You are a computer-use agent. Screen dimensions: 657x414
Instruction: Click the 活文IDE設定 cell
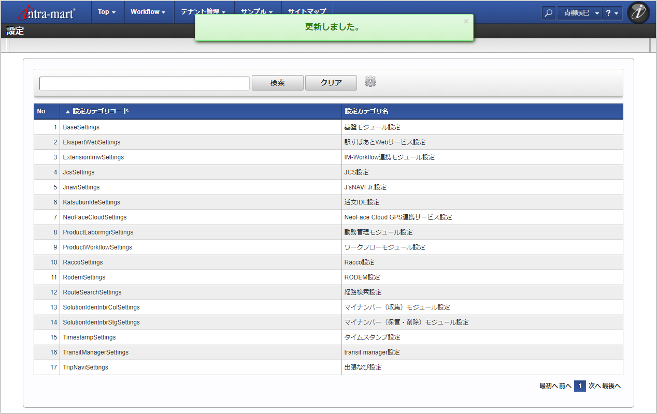(482, 202)
